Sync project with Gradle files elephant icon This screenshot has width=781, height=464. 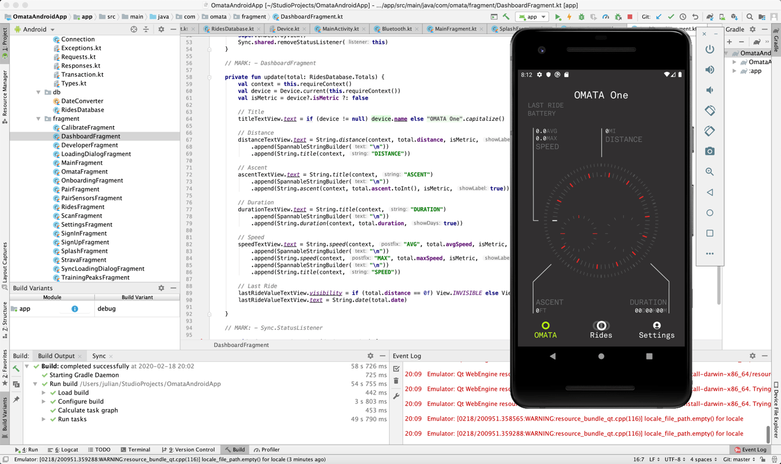pos(710,17)
